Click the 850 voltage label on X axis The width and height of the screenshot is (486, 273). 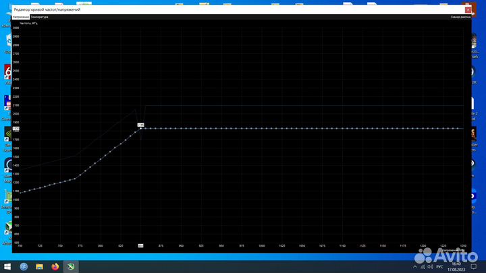140,246
